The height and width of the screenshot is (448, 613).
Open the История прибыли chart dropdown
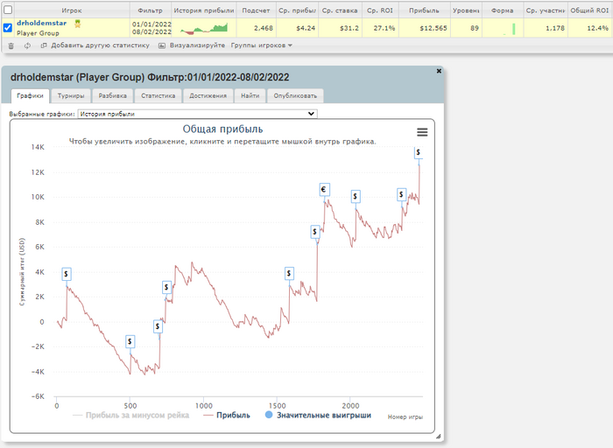pyautogui.click(x=197, y=113)
